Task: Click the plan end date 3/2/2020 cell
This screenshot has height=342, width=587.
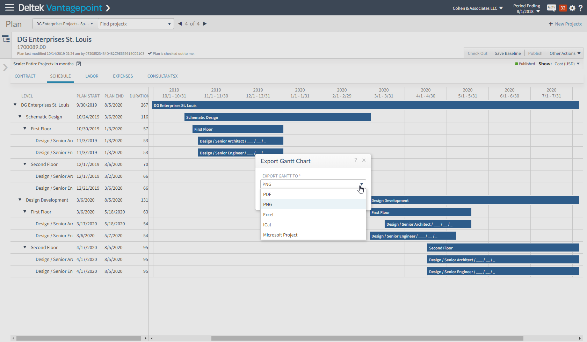Action: tap(113, 176)
